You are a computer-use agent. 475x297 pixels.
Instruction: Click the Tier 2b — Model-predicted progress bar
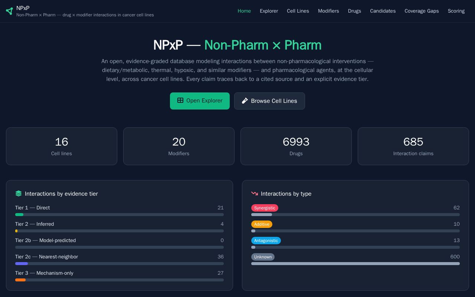[x=119, y=247]
